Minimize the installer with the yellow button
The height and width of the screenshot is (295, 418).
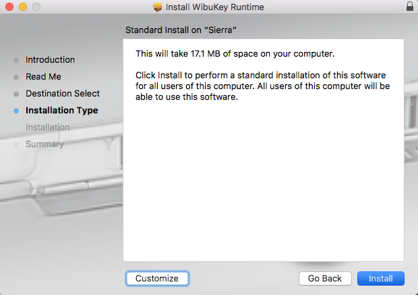tap(22, 7)
